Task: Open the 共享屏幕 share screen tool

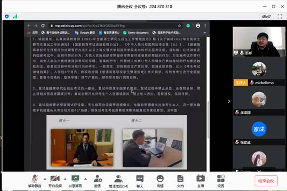Action: point(75,181)
